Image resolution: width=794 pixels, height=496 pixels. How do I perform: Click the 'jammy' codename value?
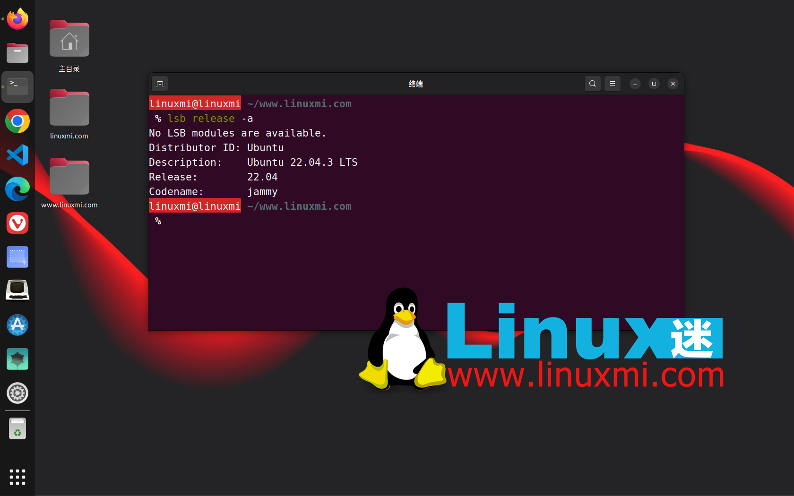click(262, 192)
